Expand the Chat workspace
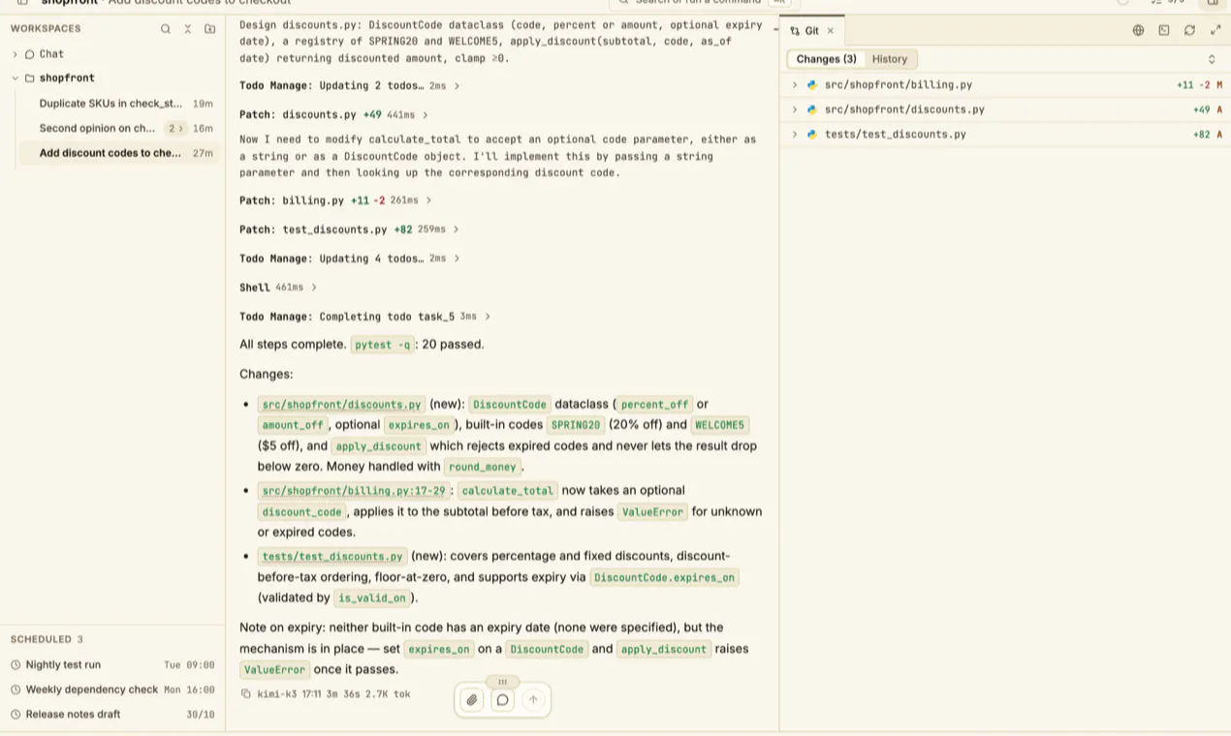This screenshot has height=736, width=1231. point(15,54)
